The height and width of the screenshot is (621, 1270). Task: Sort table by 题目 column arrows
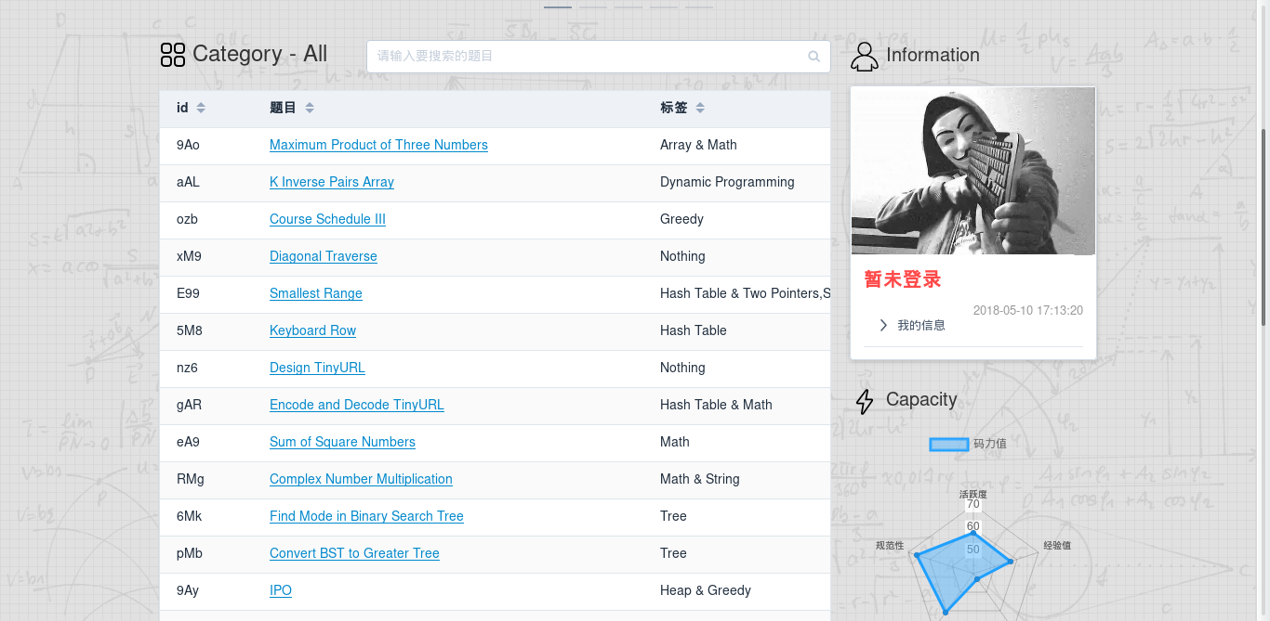[310, 109]
